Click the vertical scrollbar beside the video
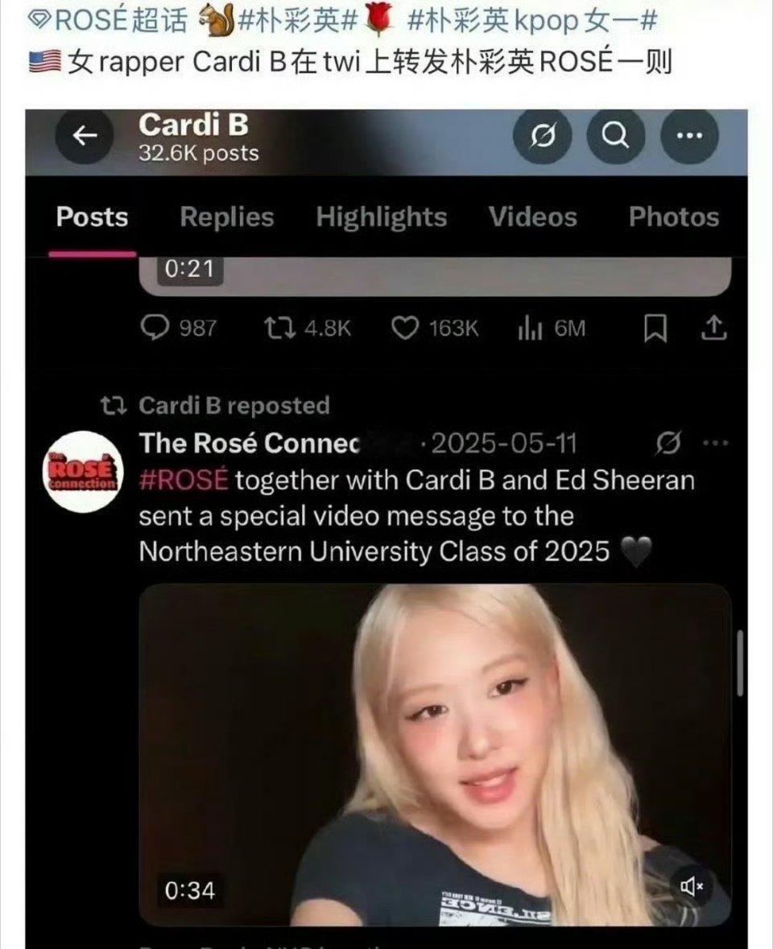Viewport: 773px width, 949px height. coord(740,662)
